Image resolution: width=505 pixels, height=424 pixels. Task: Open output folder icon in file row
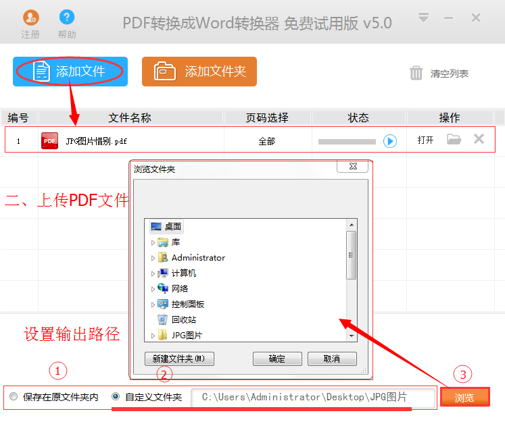[x=454, y=139]
